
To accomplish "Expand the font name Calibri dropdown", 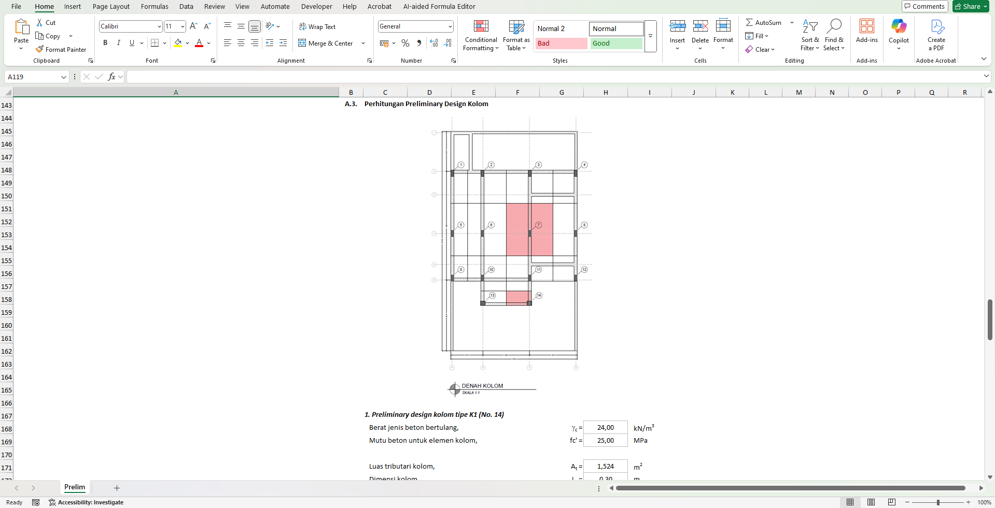I will (x=159, y=26).
